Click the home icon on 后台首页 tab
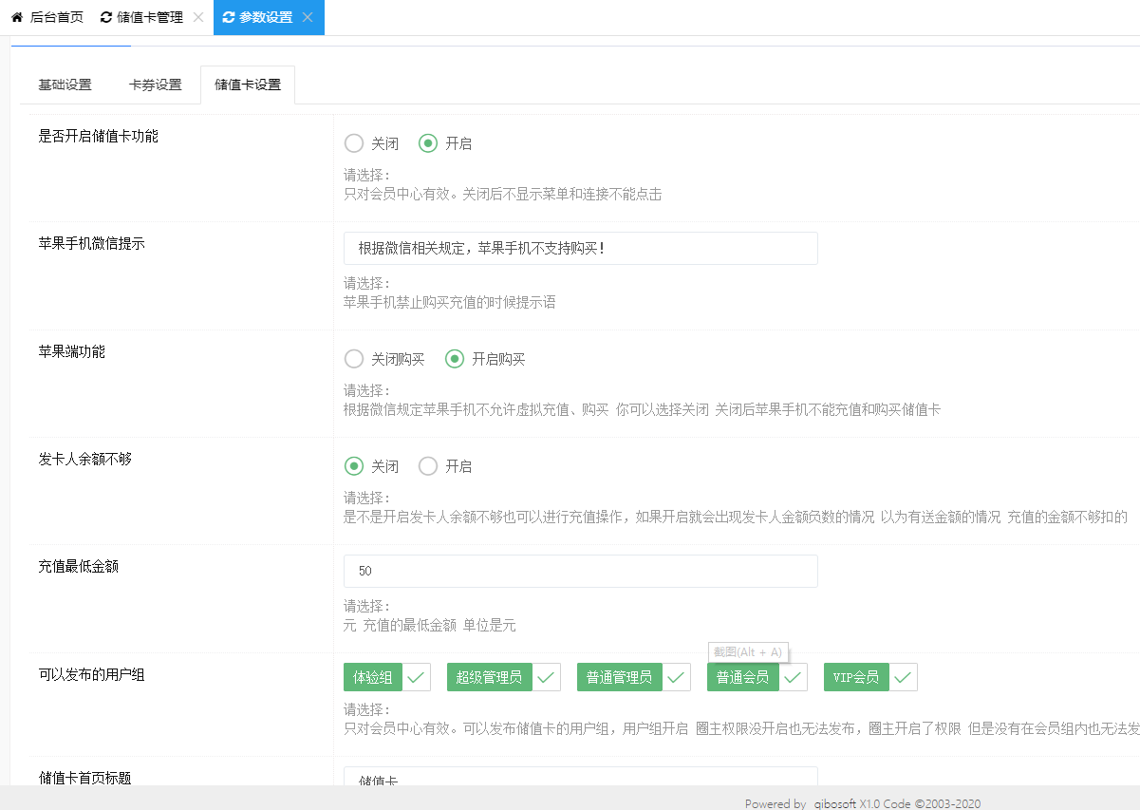The height and width of the screenshot is (810, 1140). click(17, 17)
